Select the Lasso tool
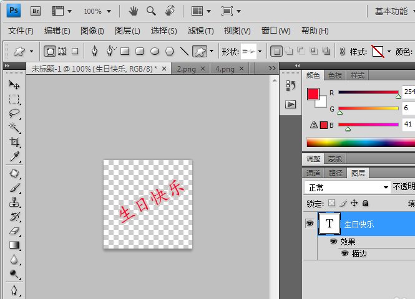Screen dimensions: 415x299 tap(14, 113)
